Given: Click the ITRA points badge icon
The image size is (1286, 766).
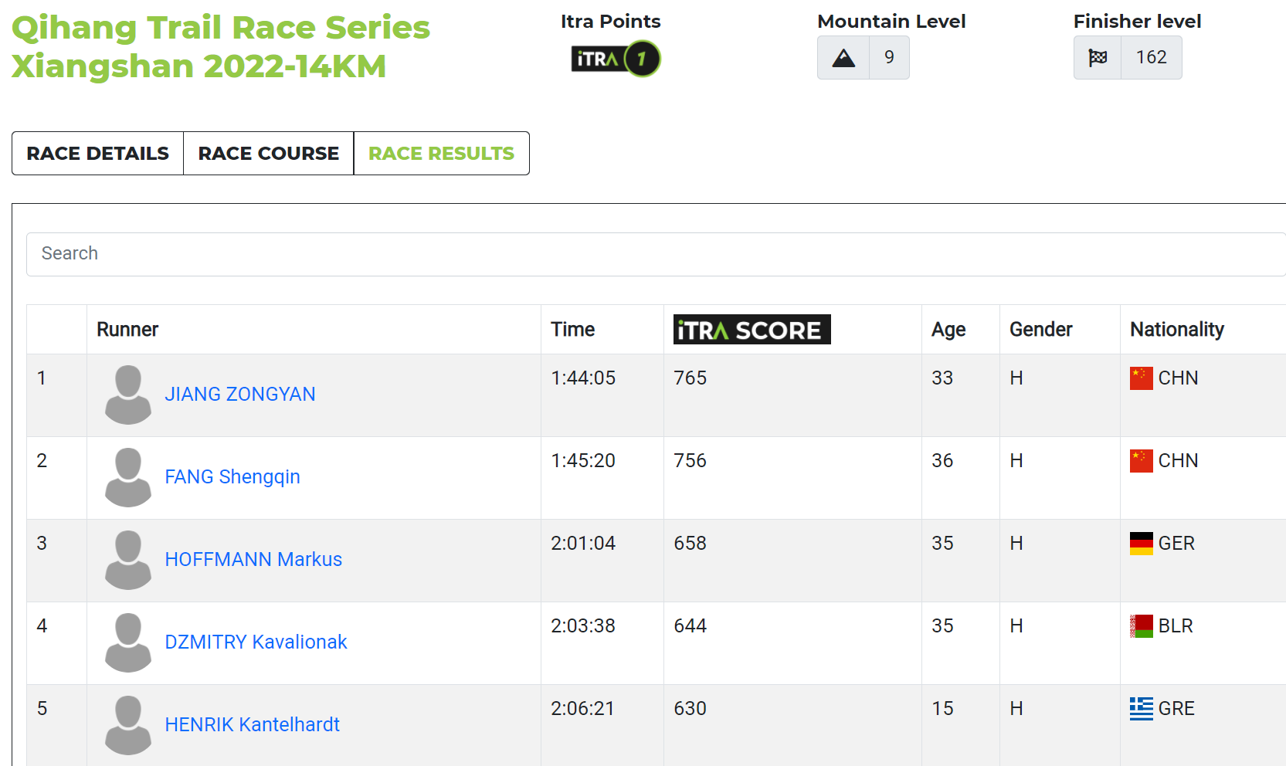Looking at the screenshot, I should (616, 59).
